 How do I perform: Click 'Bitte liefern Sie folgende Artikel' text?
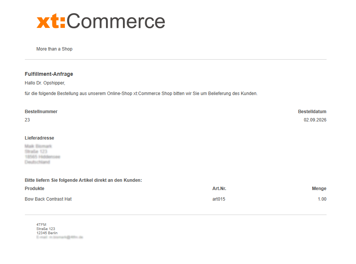point(83,180)
